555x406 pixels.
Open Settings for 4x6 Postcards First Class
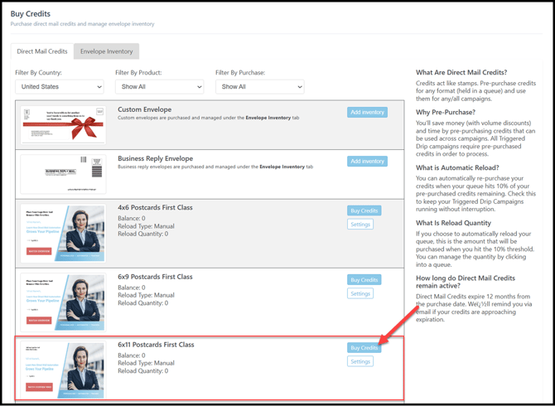tap(360, 224)
